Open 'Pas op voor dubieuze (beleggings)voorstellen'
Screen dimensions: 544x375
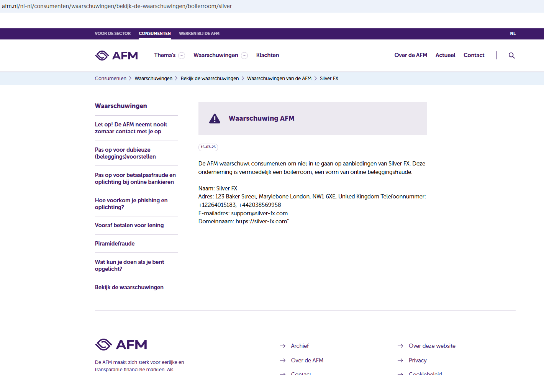pos(125,153)
